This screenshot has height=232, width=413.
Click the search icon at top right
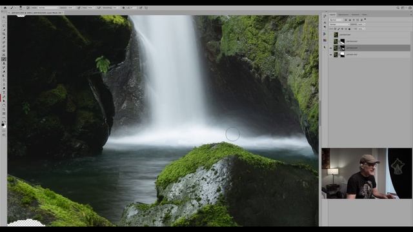398,8
